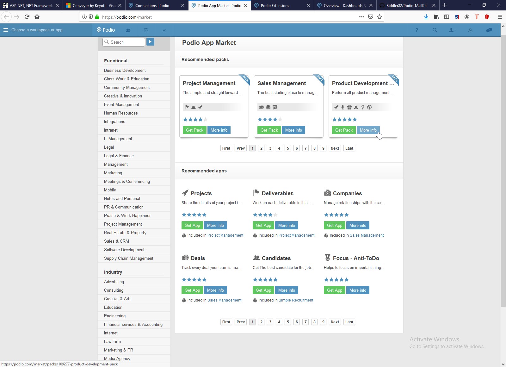Image resolution: width=506 pixels, height=367 pixels.
Task: Go to page 5 of recommended apps
Action: tap(288, 322)
